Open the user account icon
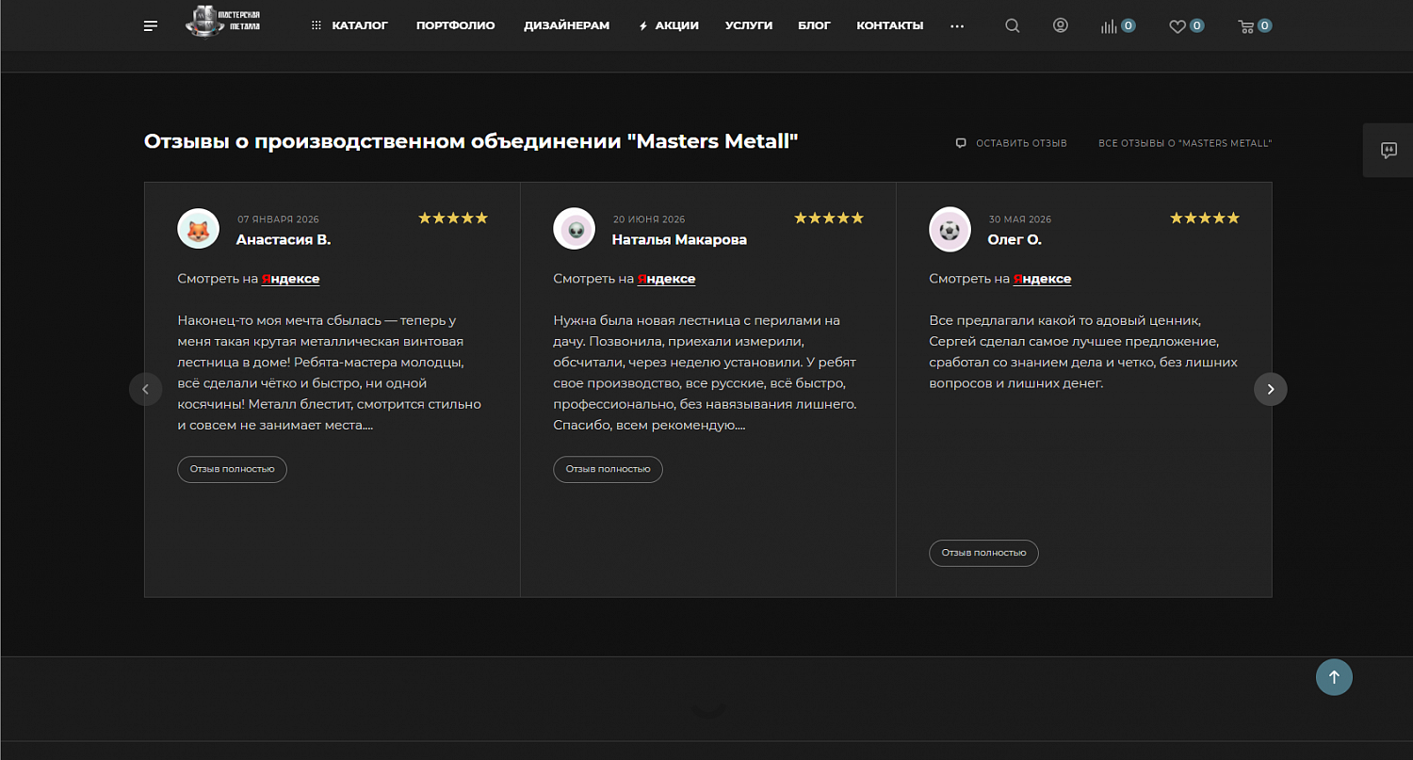Viewport: 1413px width, 760px height. tap(1061, 25)
